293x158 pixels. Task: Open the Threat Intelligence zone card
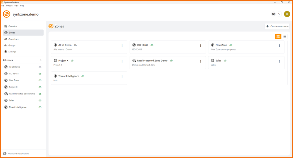tap(89, 78)
